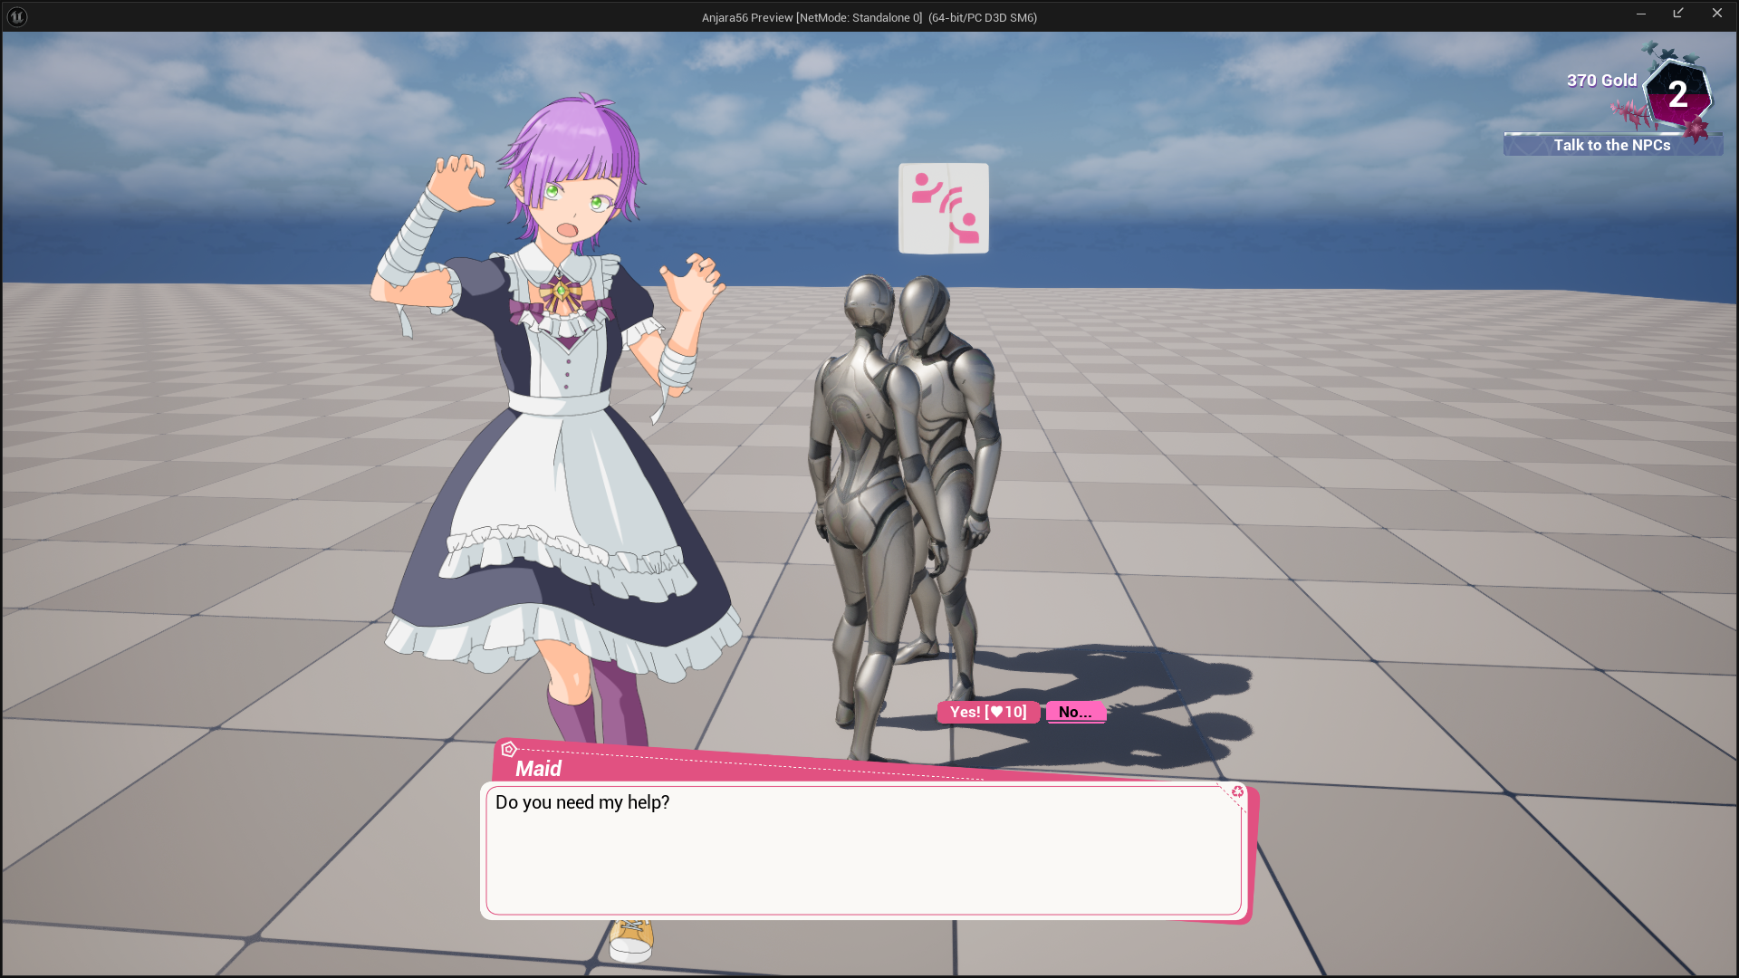1739x978 pixels.
Task: Click the conversation icon above the NPCs
Action: coord(944,208)
